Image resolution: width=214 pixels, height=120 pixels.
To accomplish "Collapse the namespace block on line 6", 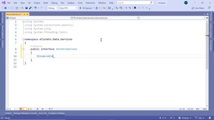I will (x=23, y=39).
